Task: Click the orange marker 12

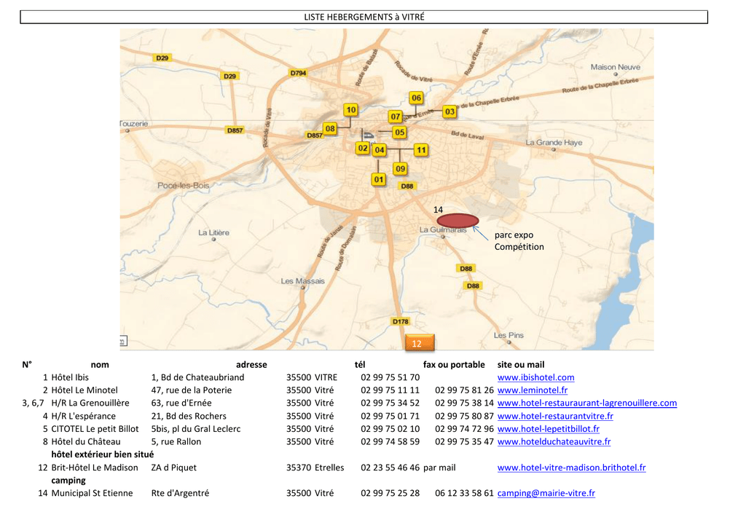Action: [417, 343]
